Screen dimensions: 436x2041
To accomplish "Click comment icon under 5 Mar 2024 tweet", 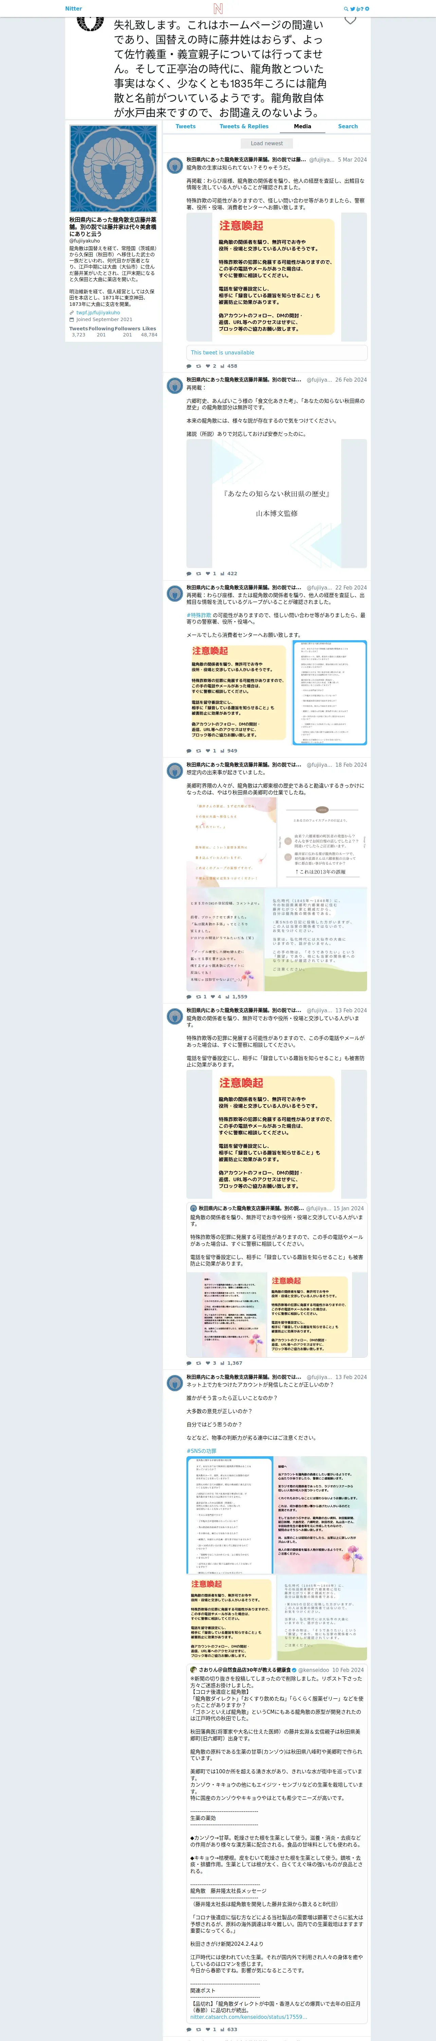I will tap(188, 366).
